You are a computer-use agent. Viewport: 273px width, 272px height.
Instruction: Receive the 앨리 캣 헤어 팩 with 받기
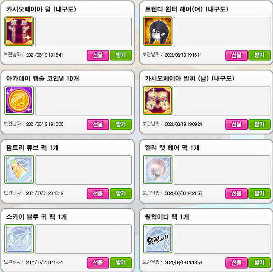(260, 193)
